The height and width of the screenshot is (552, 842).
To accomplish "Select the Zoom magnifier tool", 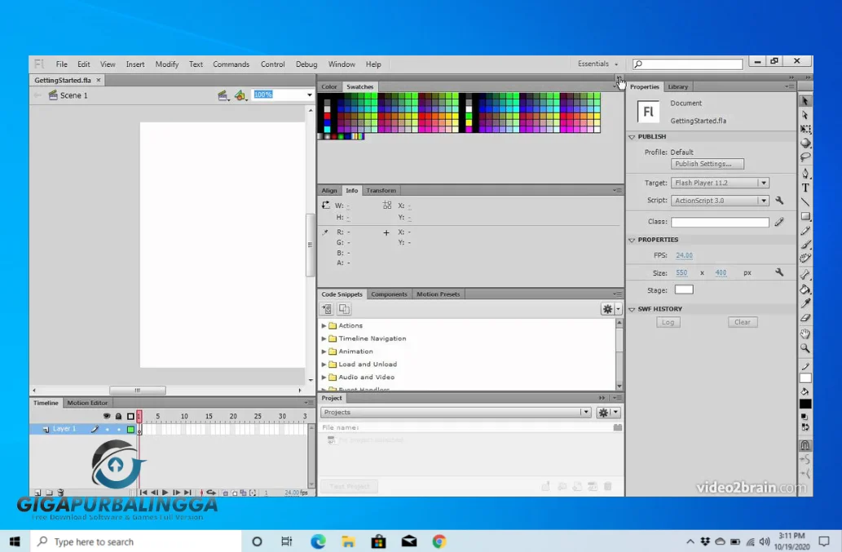I will coord(805,348).
